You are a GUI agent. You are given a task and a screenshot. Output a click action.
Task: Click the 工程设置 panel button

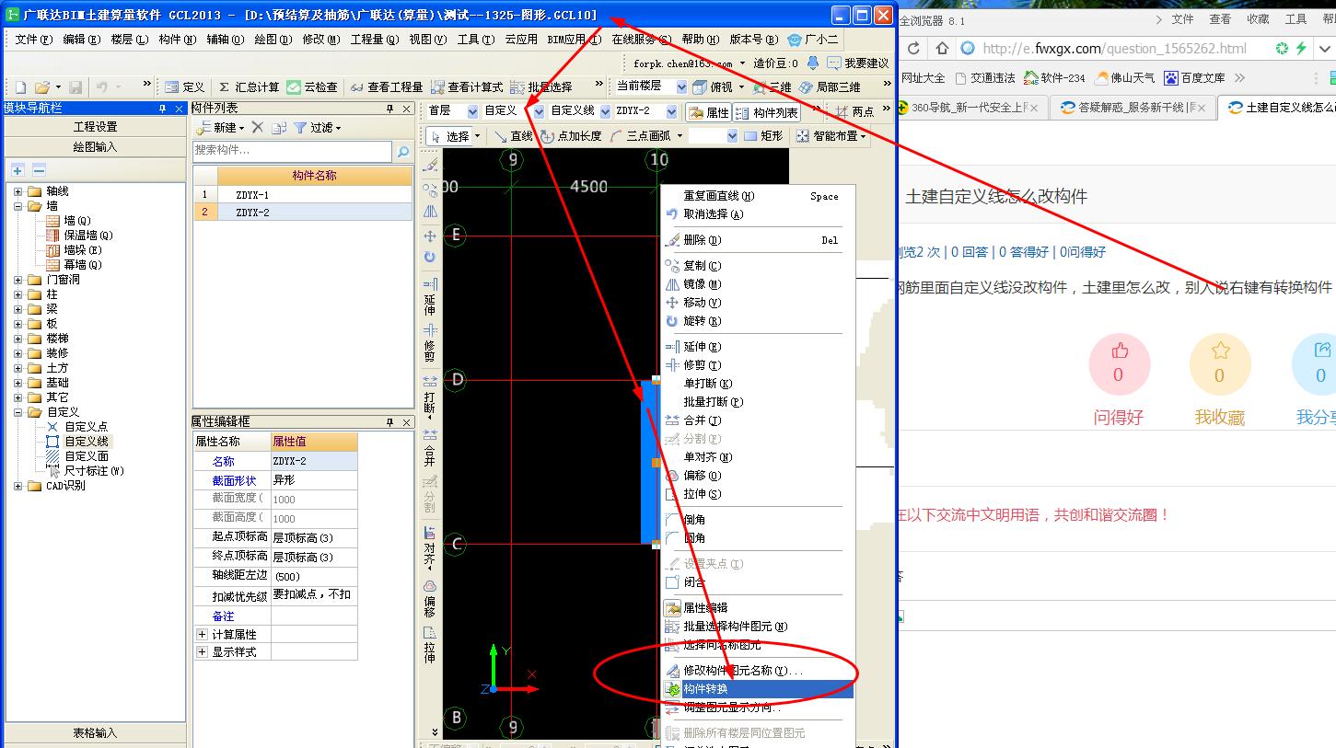[95, 127]
